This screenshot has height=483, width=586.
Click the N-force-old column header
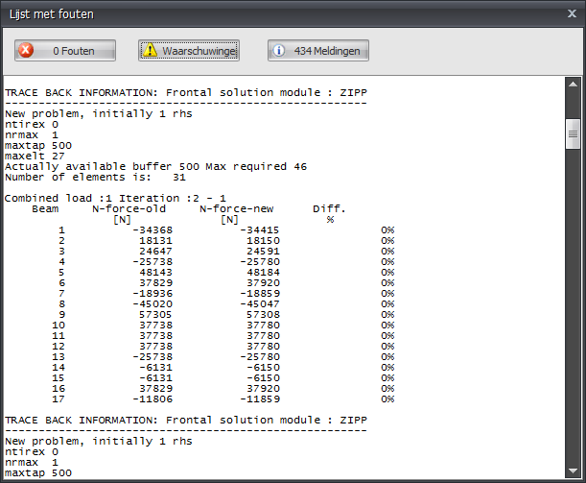129,208
